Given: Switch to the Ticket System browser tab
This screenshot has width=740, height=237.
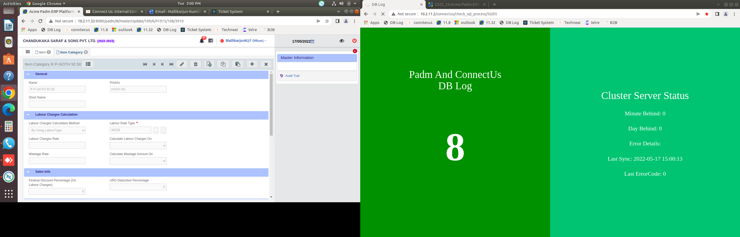Looking at the screenshot, I should click(241, 12).
